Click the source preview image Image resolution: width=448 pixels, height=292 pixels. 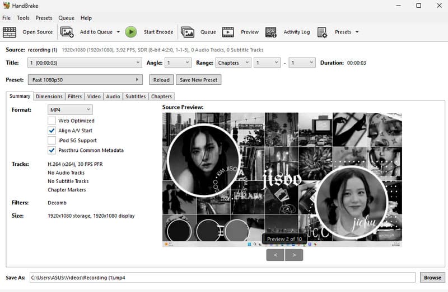[282, 179]
